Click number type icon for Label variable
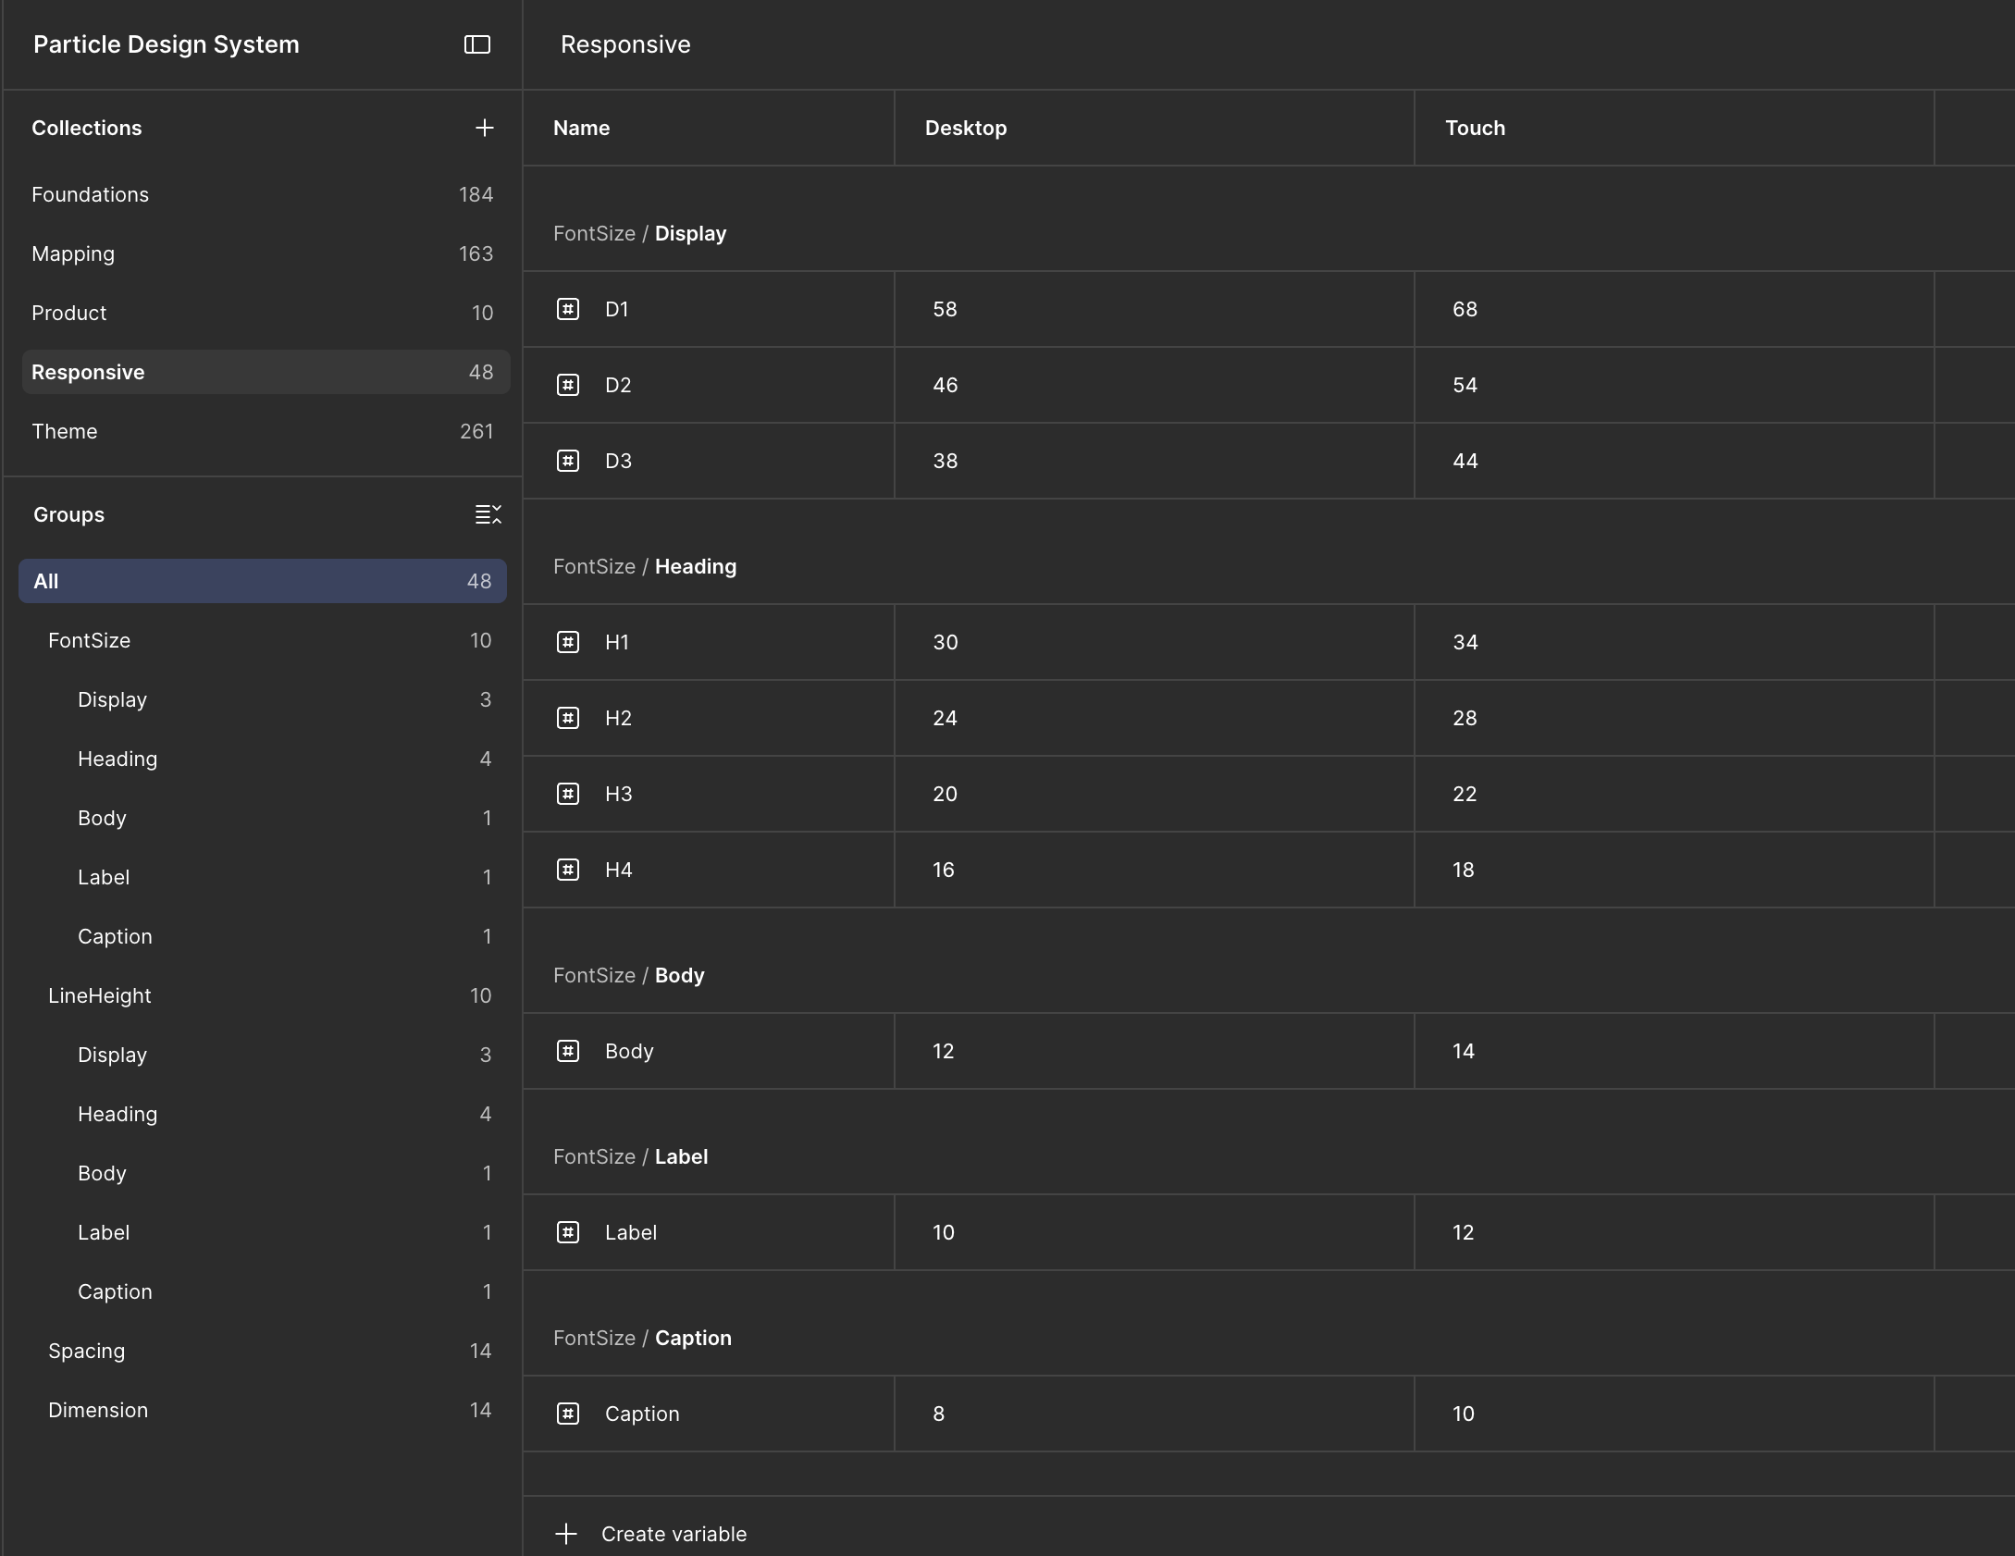 pos(568,1232)
